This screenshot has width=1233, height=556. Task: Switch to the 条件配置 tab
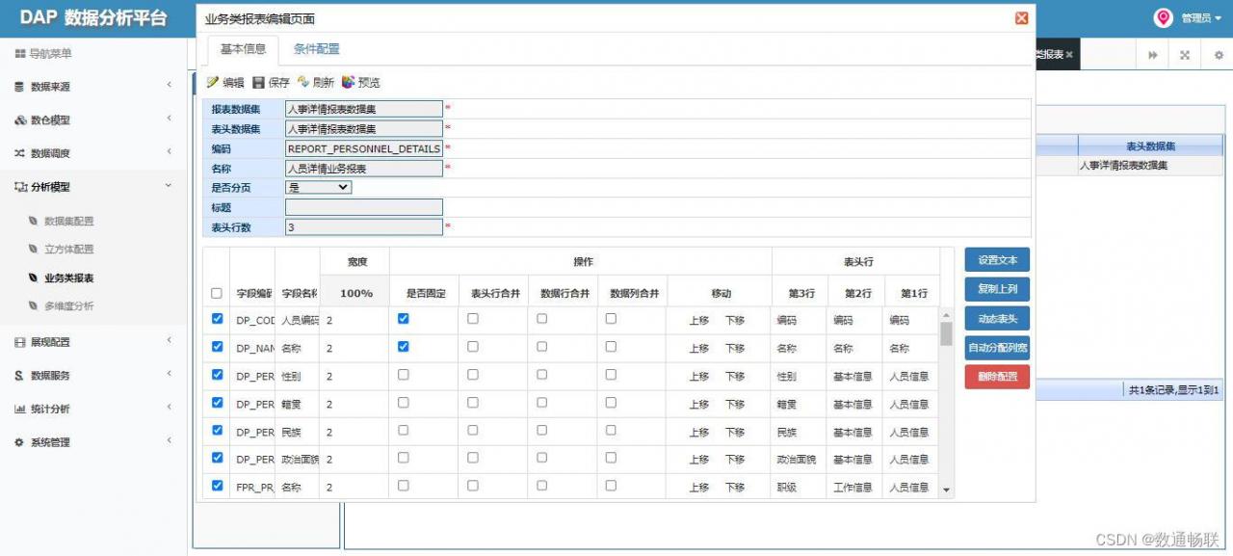(x=317, y=49)
